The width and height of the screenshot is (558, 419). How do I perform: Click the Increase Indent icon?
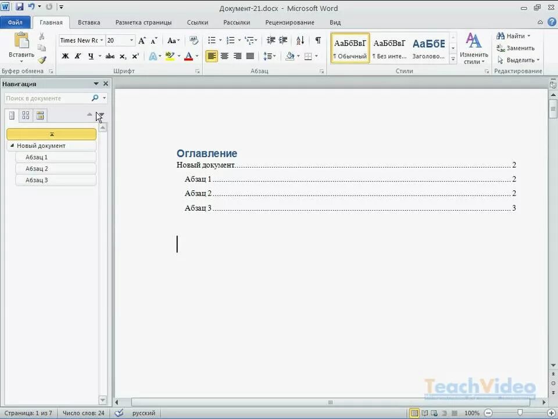point(283,40)
